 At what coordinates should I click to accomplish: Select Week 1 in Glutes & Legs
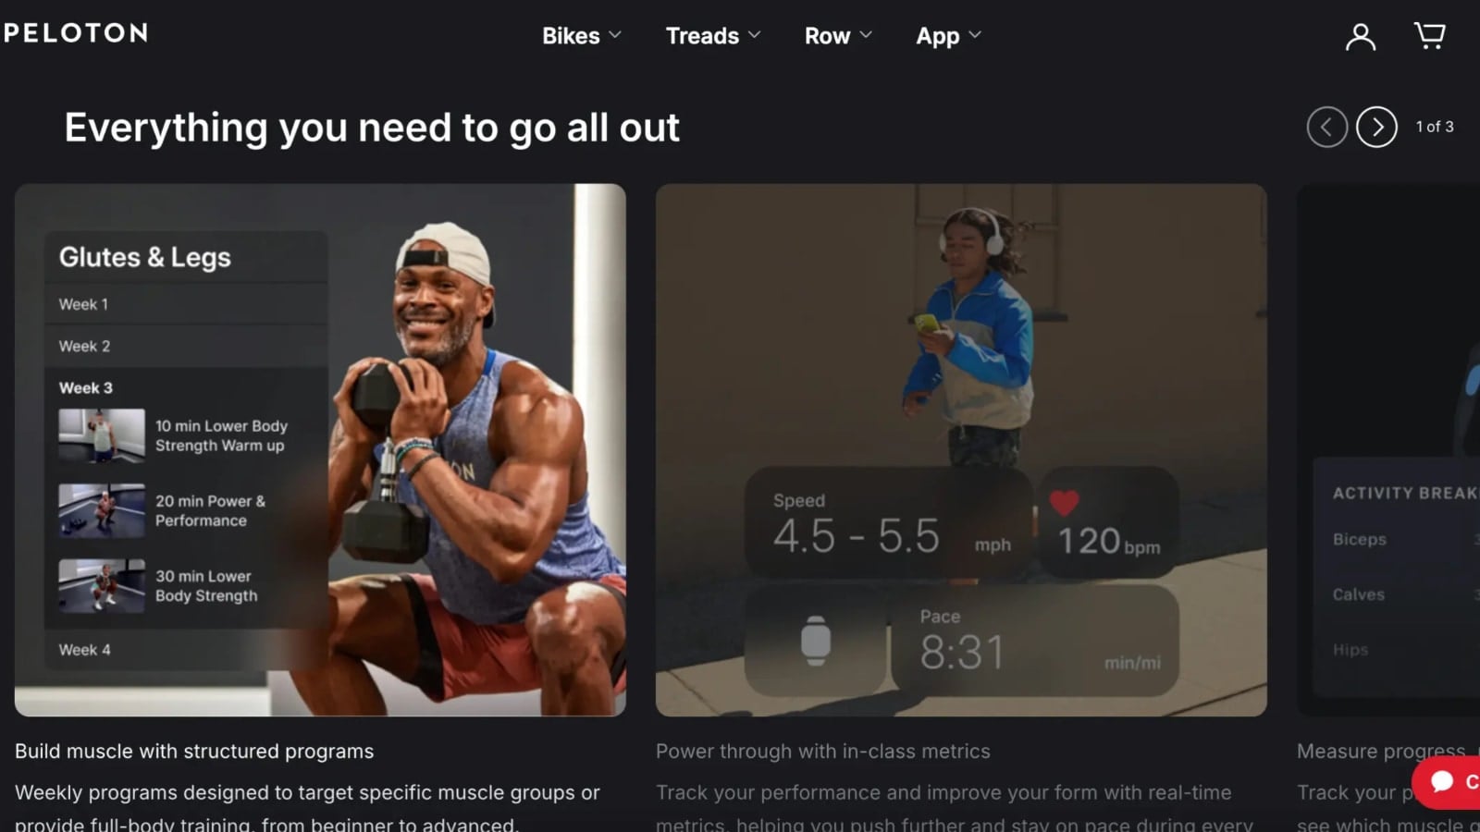(x=186, y=304)
